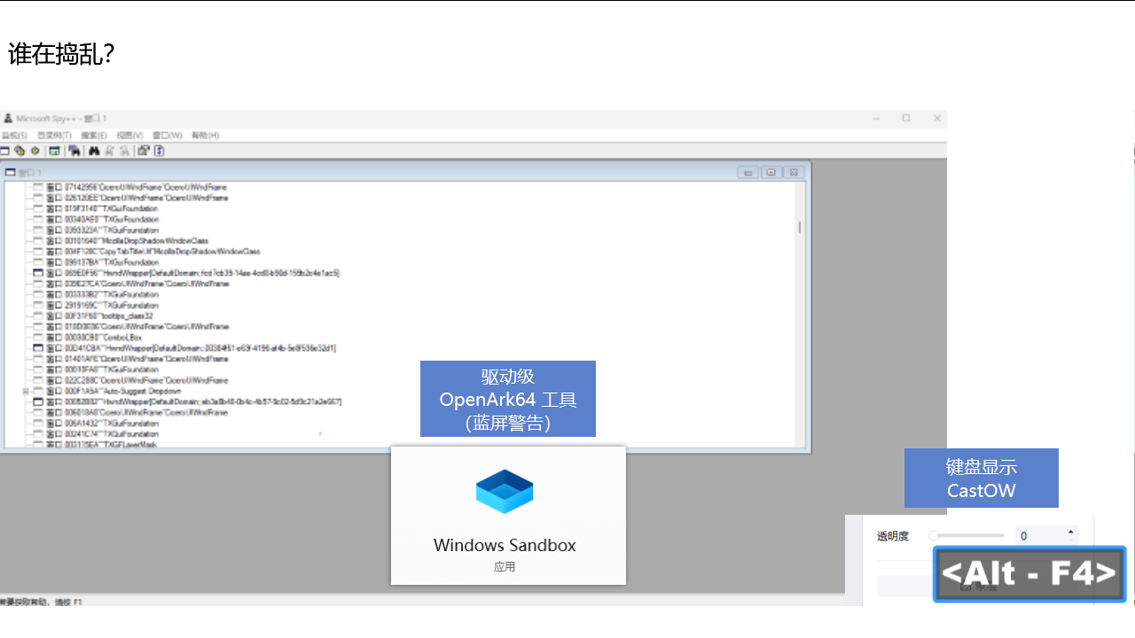Click the Processes toolbar icon in Spy++
1135x638 pixels.
pos(20,151)
